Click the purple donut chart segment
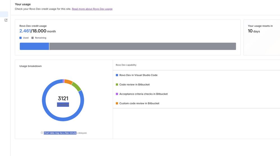280x156 pixels. [64, 81]
